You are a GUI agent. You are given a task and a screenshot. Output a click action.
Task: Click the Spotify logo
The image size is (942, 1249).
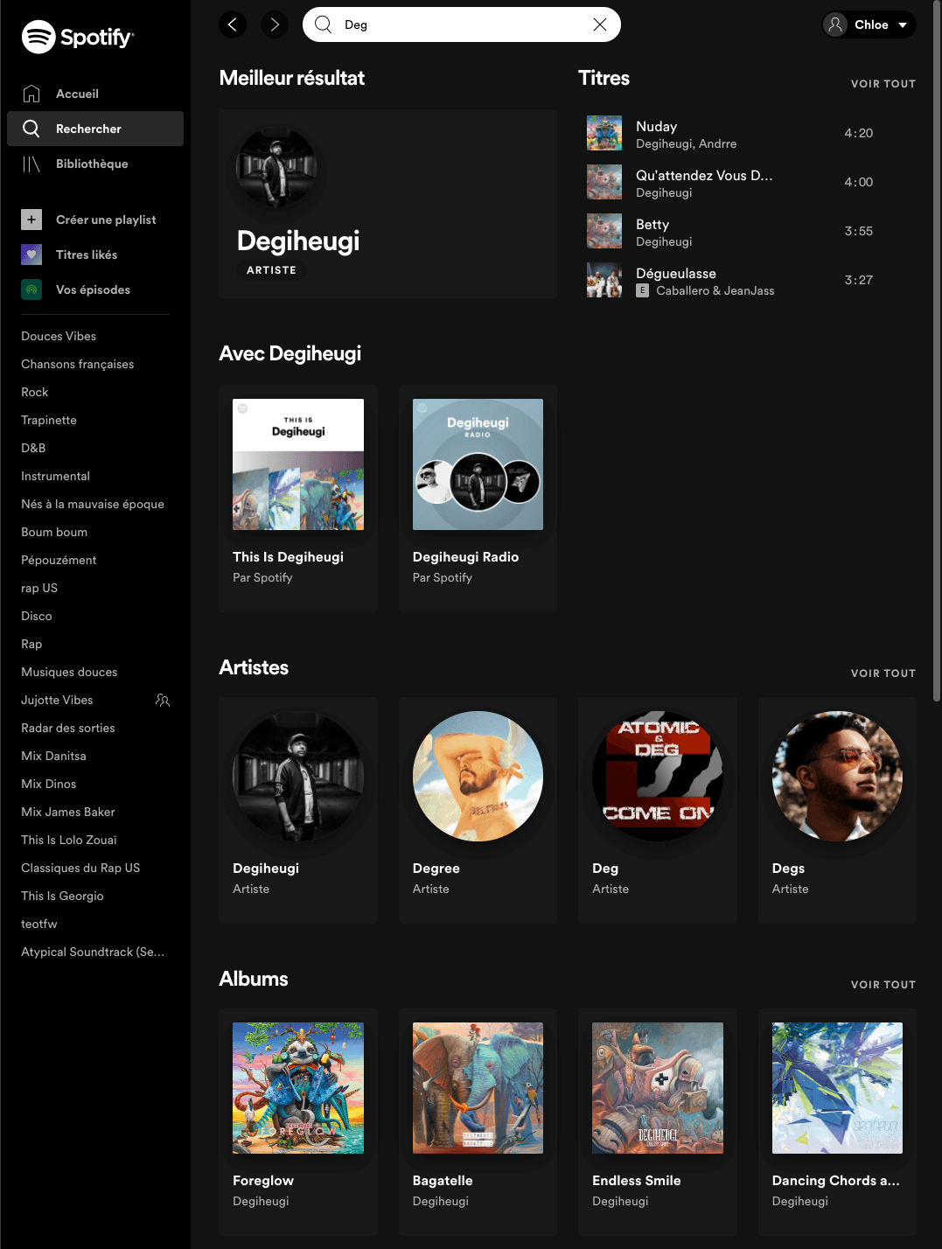(77, 37)
